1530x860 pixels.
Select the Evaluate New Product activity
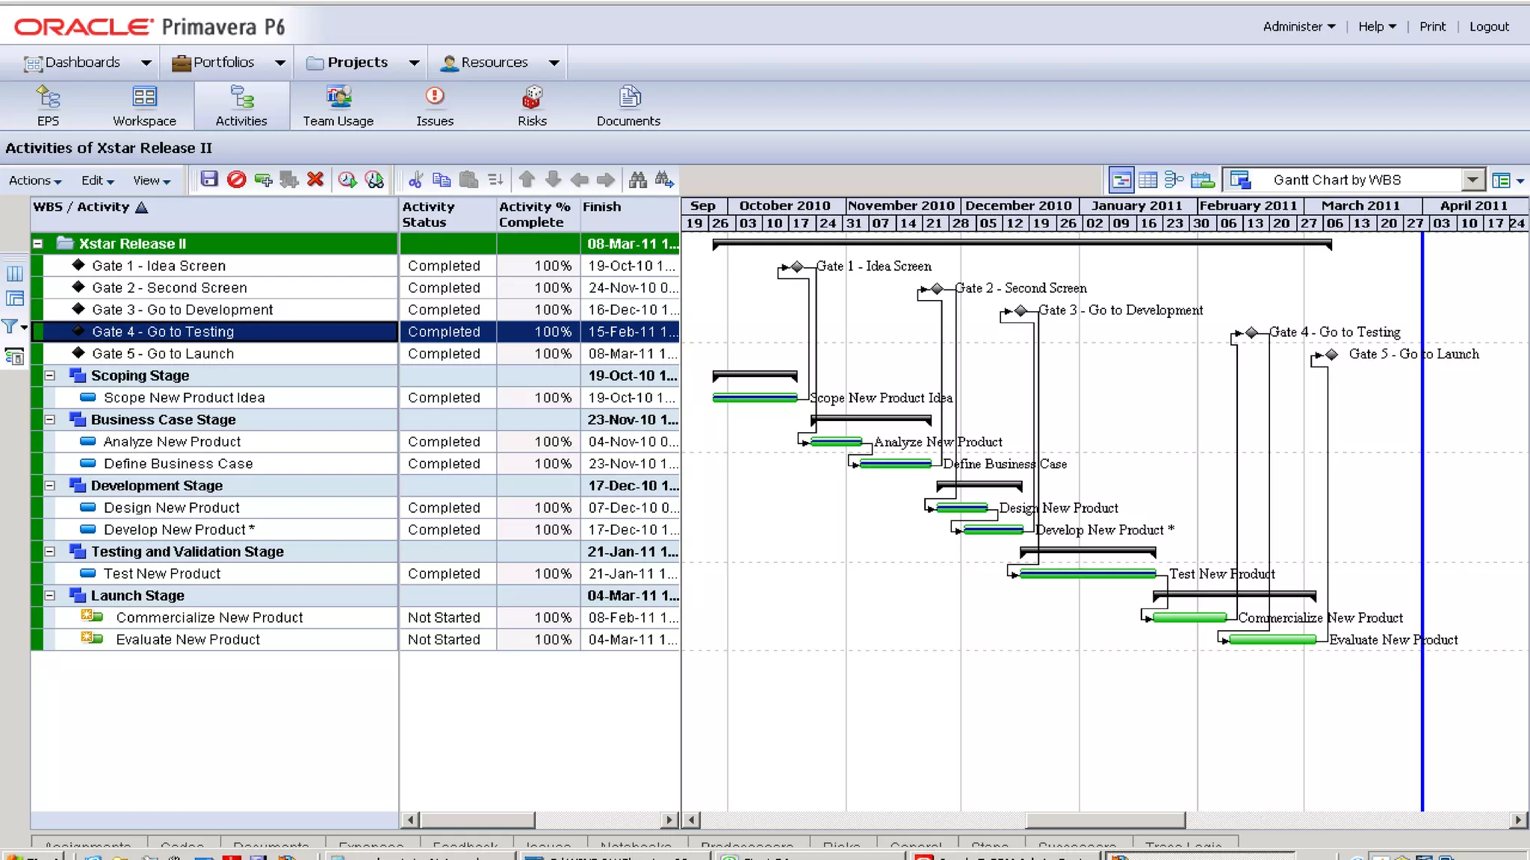pyautogui.click(x=188, y=640)
